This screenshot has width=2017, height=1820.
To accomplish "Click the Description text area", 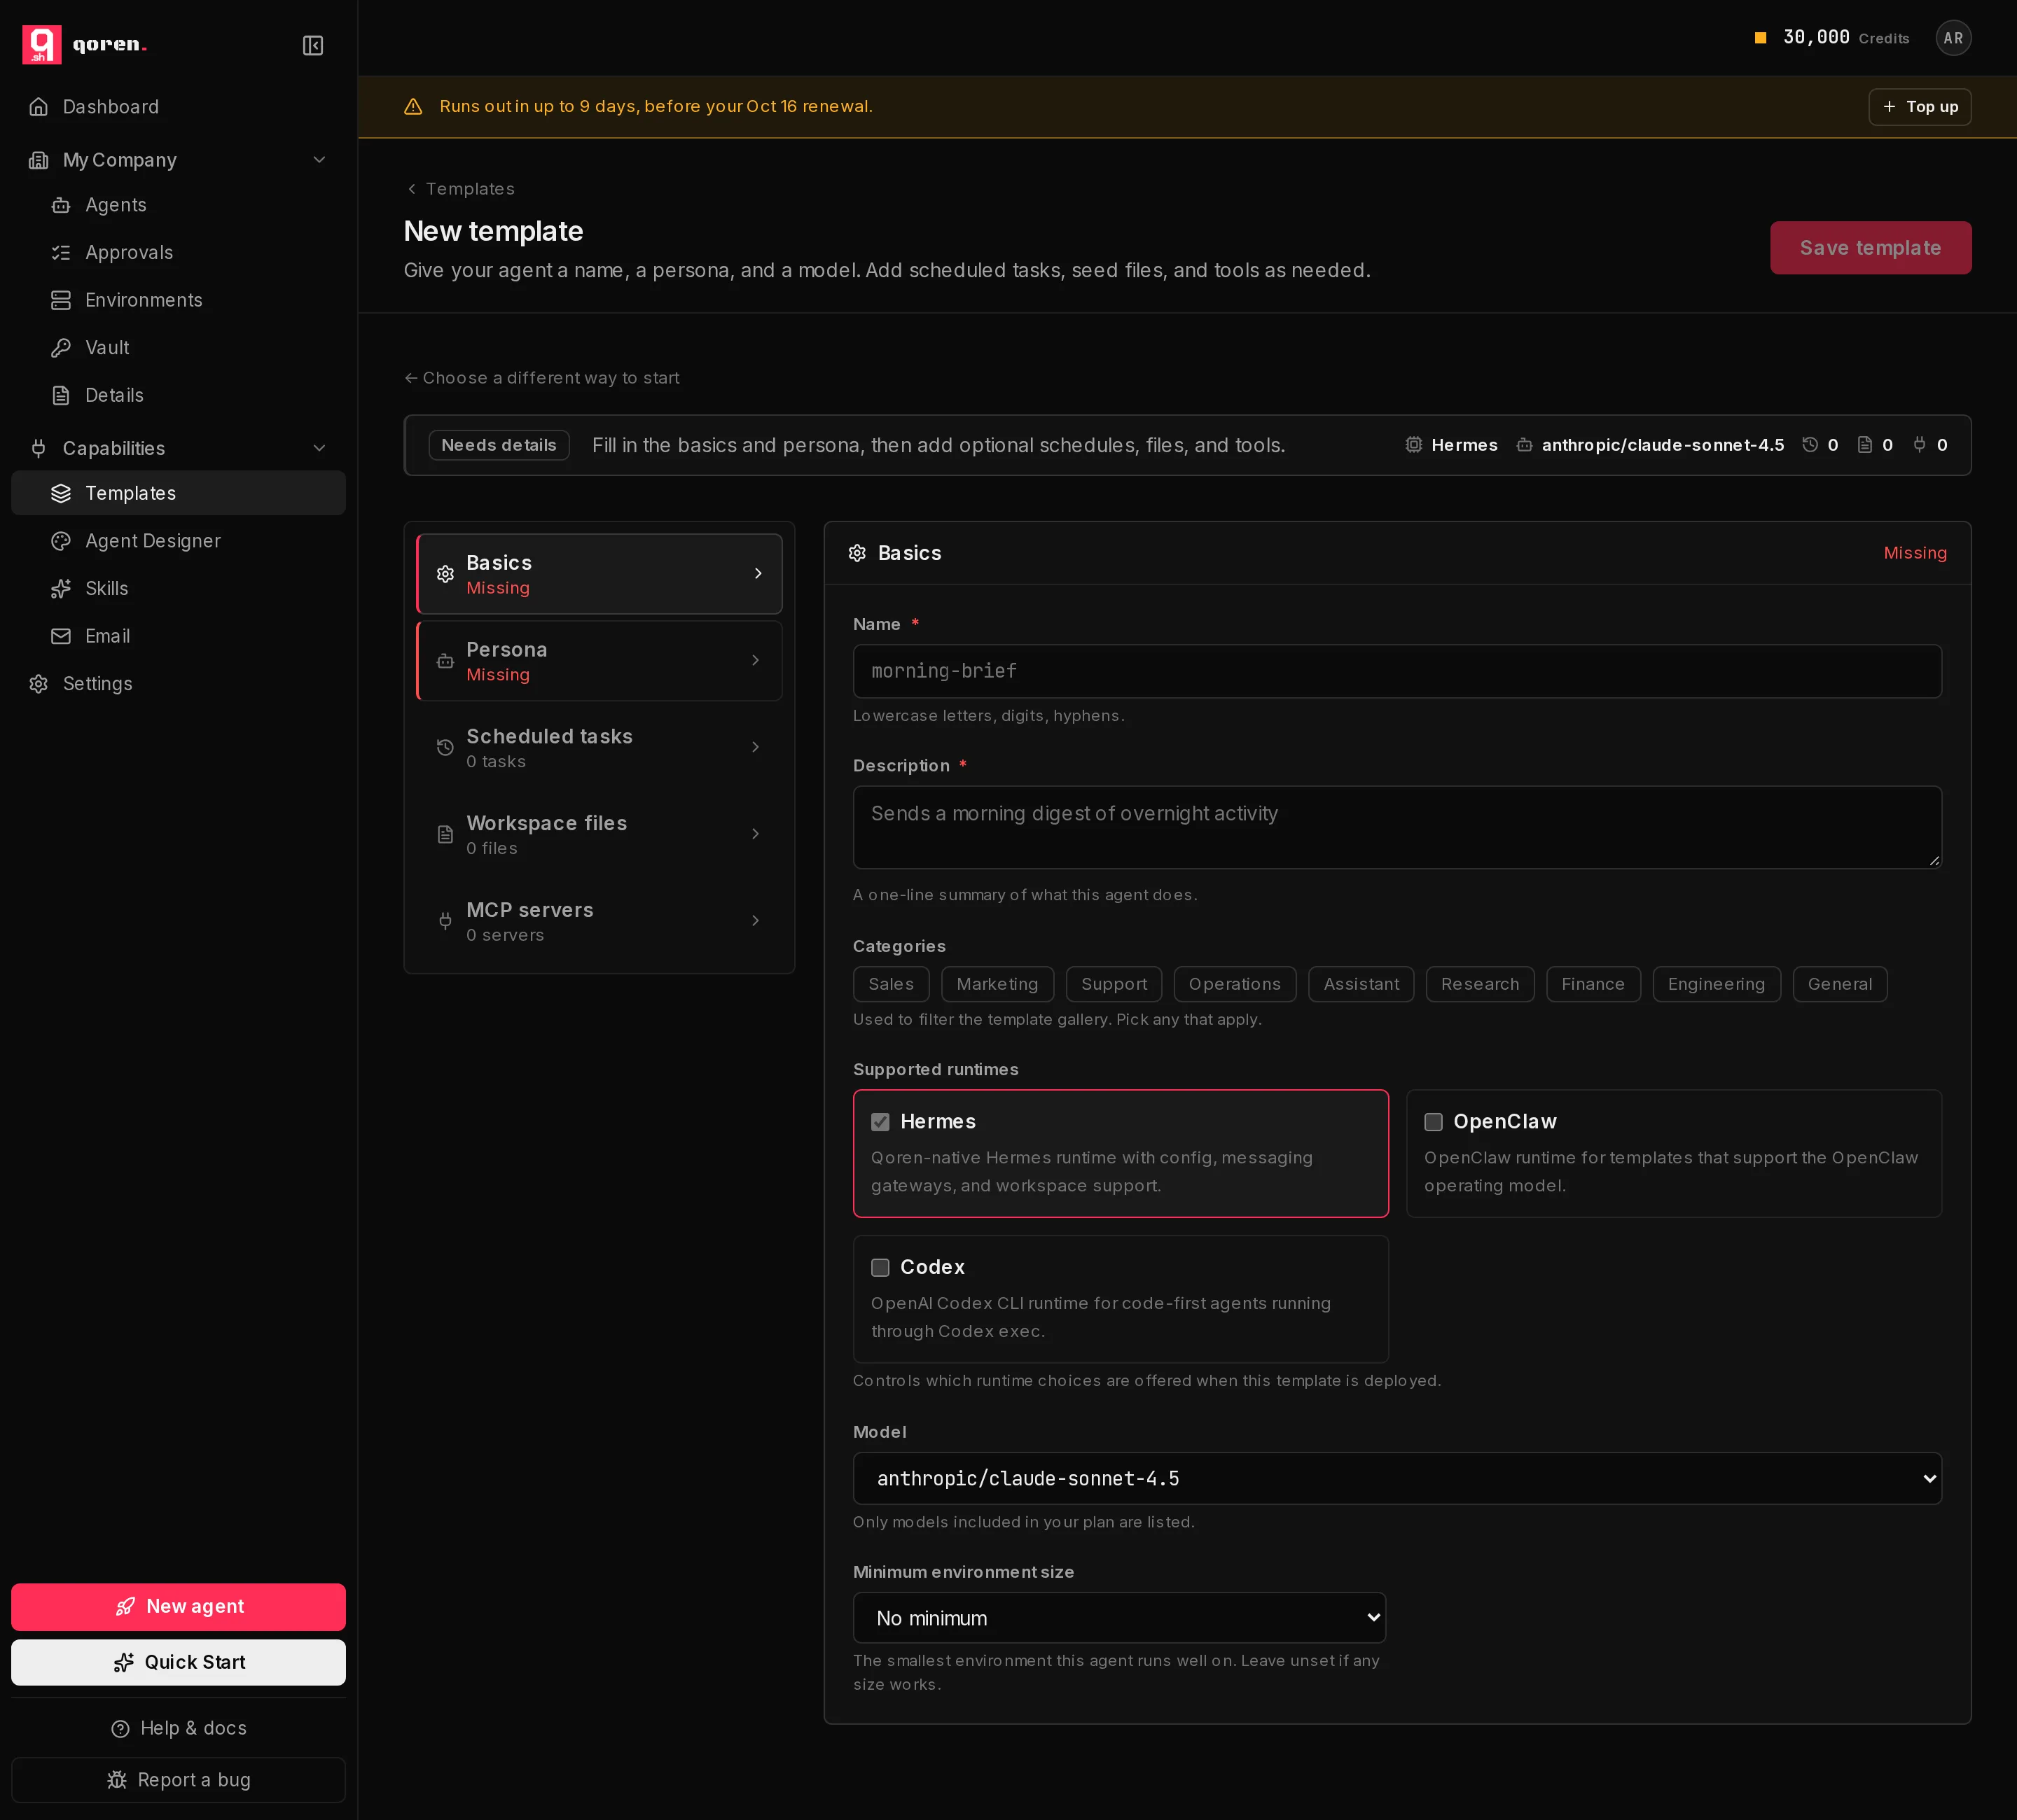I will click(1398, 827).
